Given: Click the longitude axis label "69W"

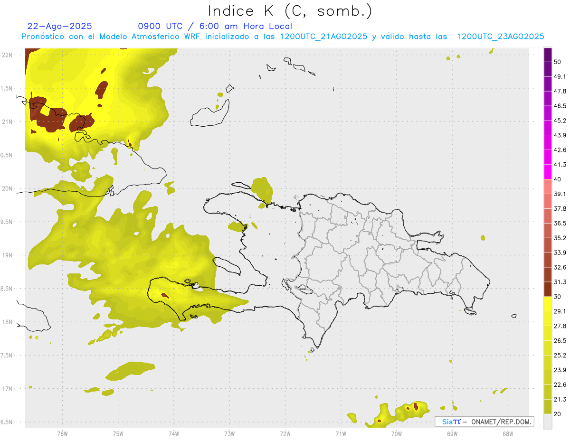Looking at the screenshot, I should point(452,434).
